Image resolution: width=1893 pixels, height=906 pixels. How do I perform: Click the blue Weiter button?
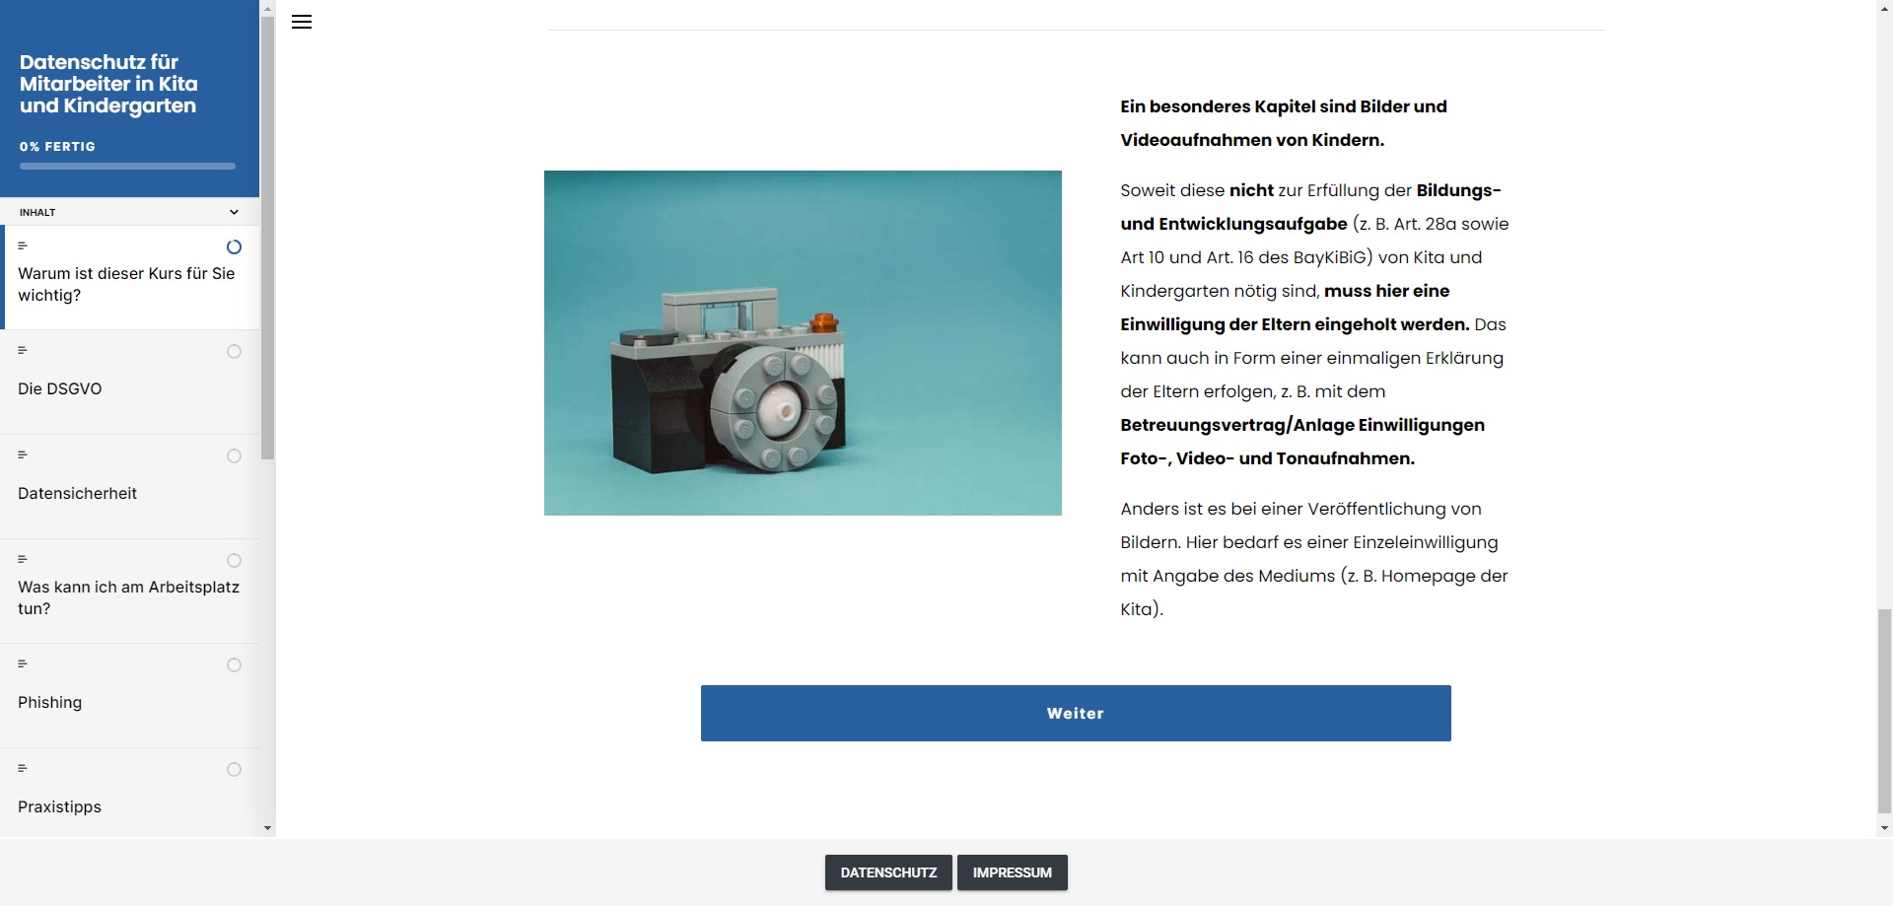click(1076, 713)
